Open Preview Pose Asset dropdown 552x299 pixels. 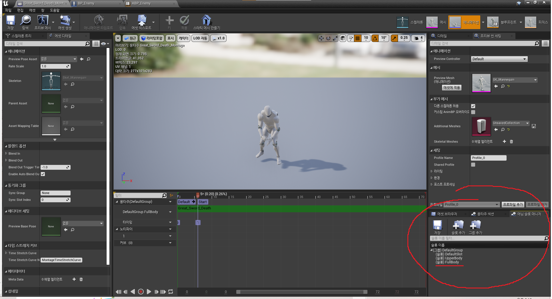click(59, 59)
